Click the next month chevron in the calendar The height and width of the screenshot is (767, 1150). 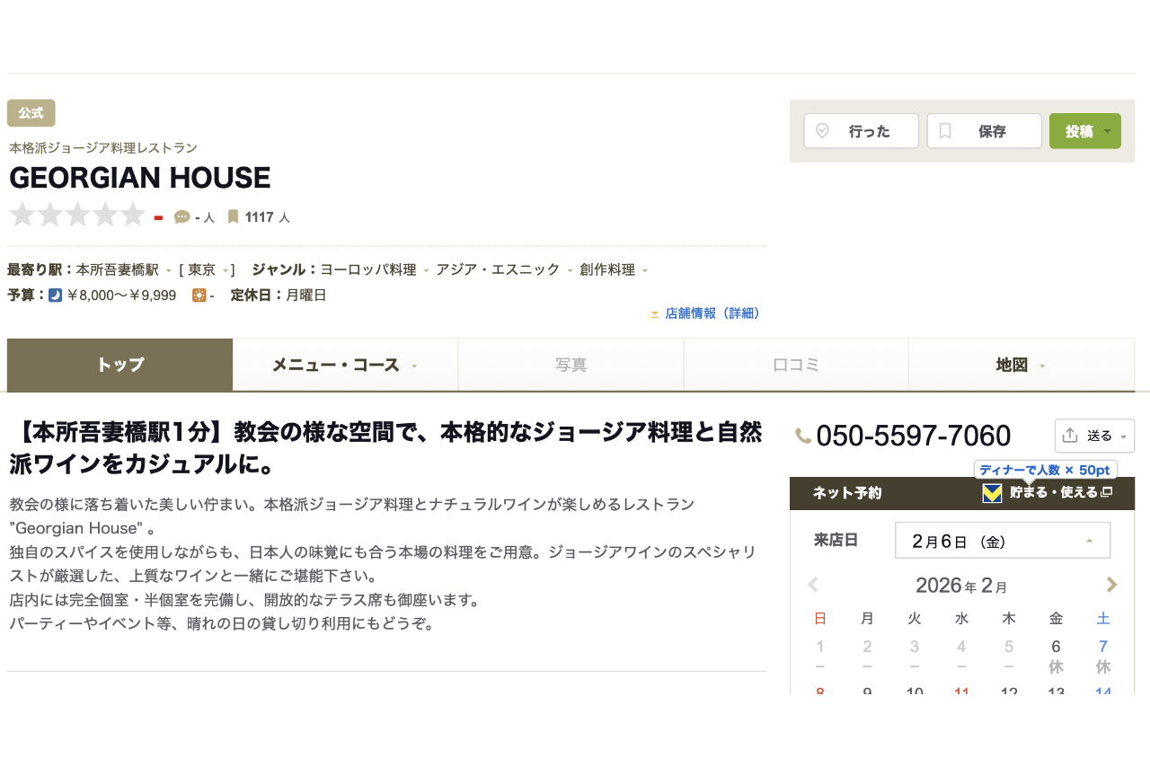(1111, 585)
